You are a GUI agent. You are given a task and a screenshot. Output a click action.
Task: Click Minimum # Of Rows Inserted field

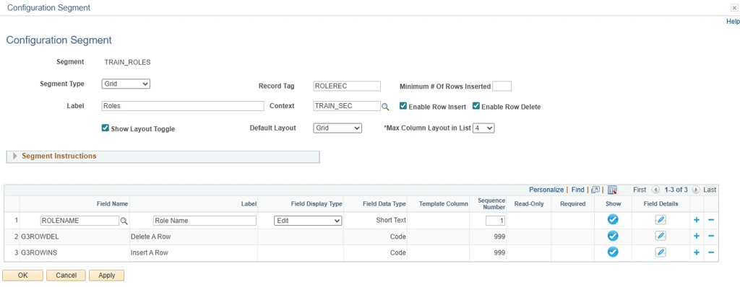click(x=502, y=86)
